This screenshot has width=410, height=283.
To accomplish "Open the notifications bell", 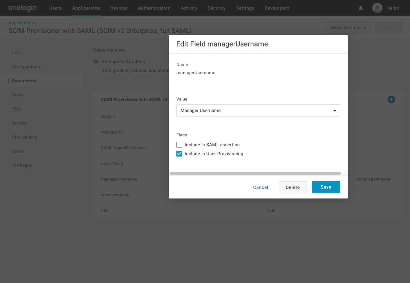I will pos(361,8).
